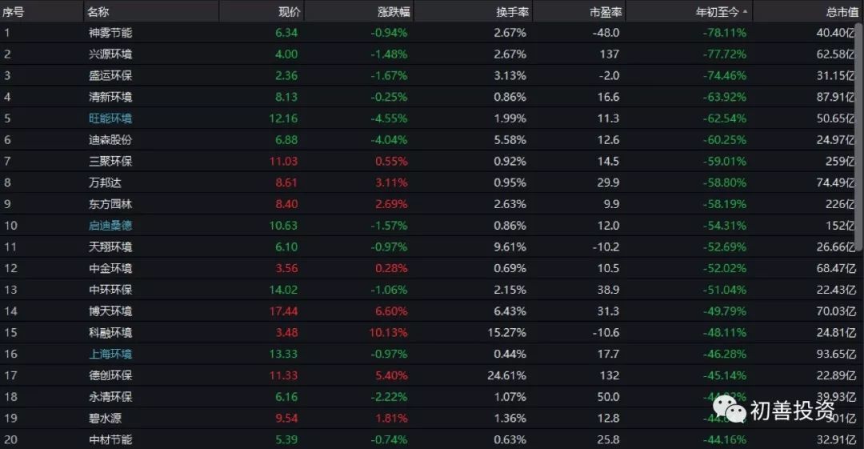864x449 pixels.
Task: Click the -44.16% year-to-date value
Action: 725,440
